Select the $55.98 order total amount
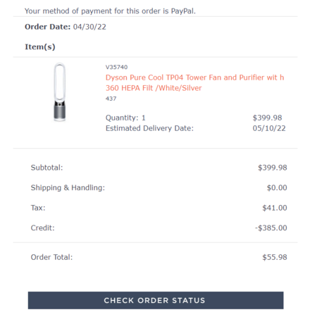Image resolution: width=317 pixels, height=317 pixels. coord(275,257)
